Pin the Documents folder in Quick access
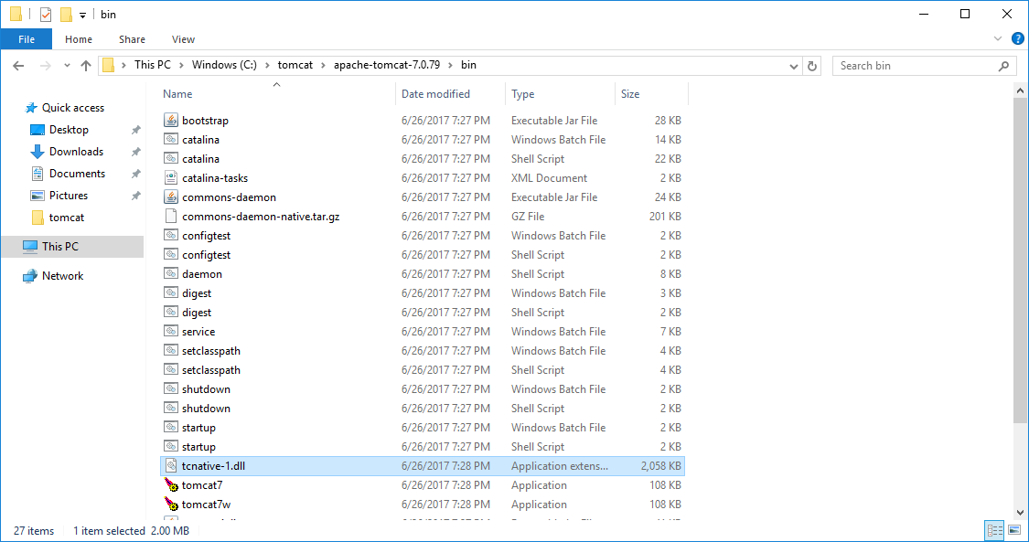1029x542 pixels. [135, 173]
